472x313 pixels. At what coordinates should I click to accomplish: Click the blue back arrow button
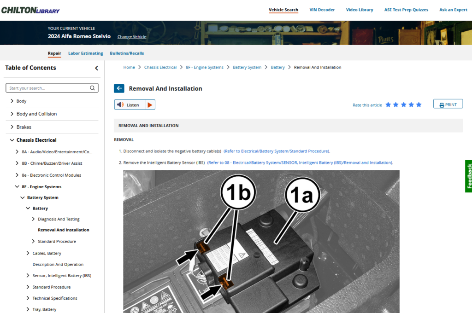pyautogui.click(x=119, y=88)
